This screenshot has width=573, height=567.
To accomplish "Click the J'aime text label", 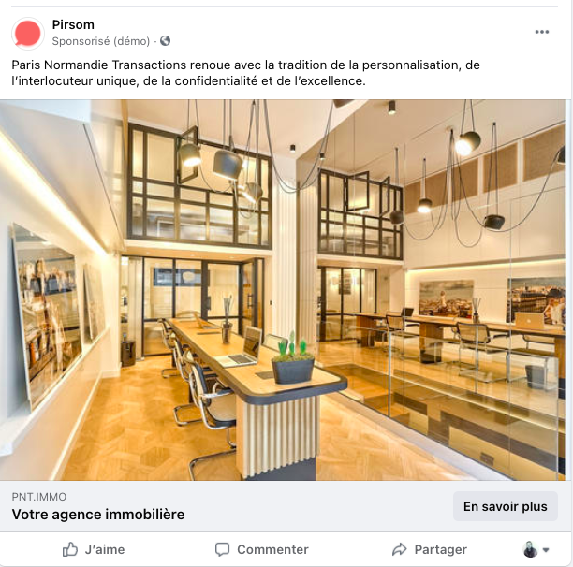I will click(105, 549).
